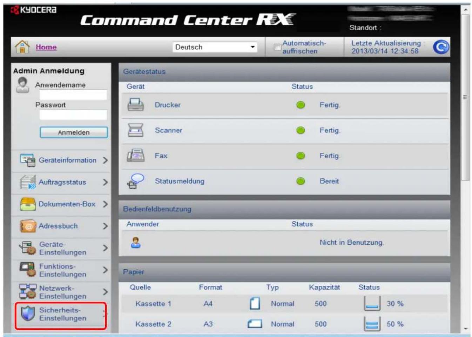Image resolution: width=472 pixels, height=337 pixels.
Task: Click the 'Bereit' status text
Action: coord(329,181)
